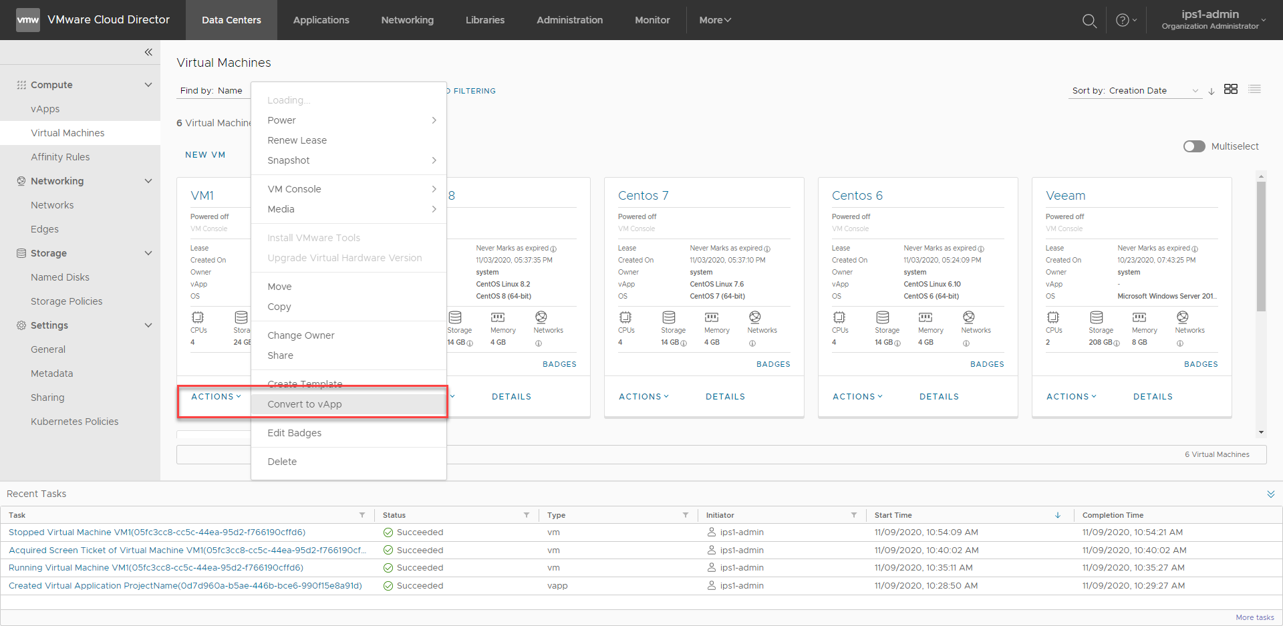1283x626 pixels.
Task: Reverse sort direction arrow
Action: pos(1211,91)
